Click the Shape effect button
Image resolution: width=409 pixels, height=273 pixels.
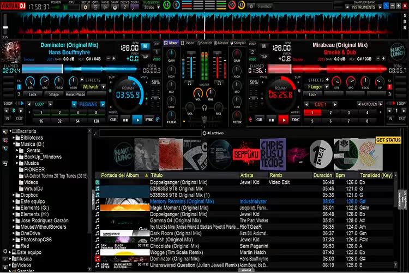coord(54,94)
